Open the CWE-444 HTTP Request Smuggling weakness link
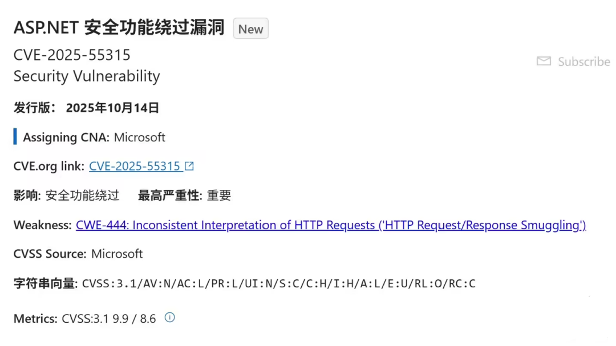 point(331,225)
